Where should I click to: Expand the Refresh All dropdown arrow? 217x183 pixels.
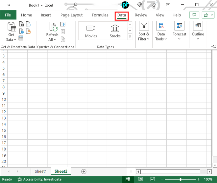(55, 40)
